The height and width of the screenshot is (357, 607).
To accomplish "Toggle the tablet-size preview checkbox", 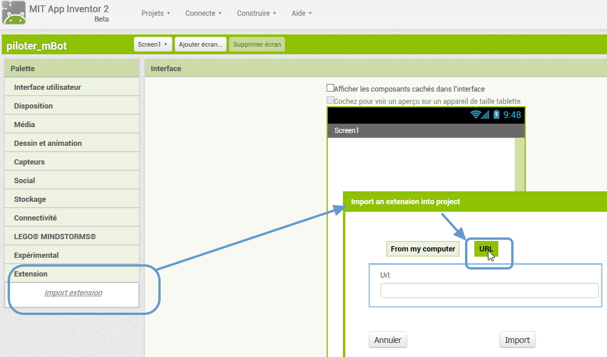I will click(x=330, y=100).
